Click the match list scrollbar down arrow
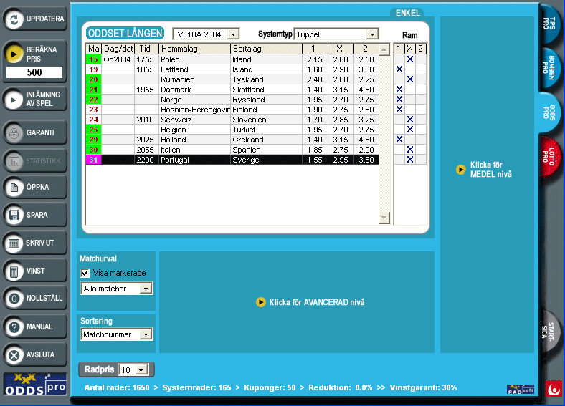The height and width of the screenshot is (406, 565). (384, 218)
